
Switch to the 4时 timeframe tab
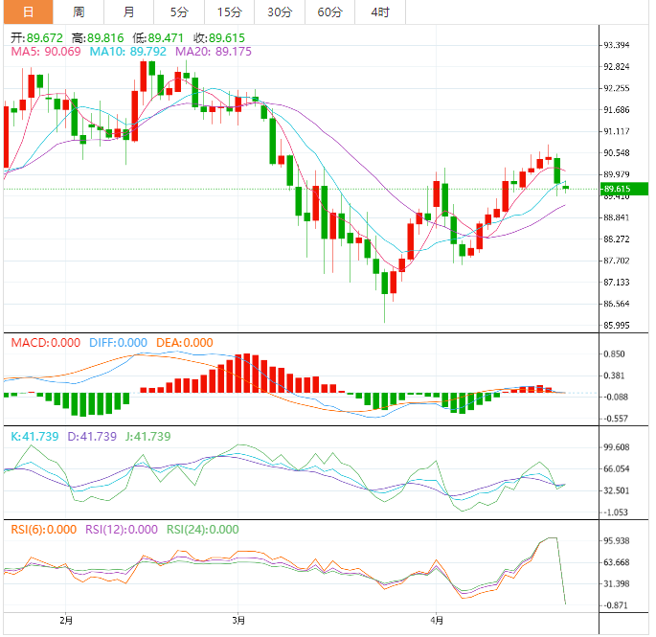(x=379, y=12)
